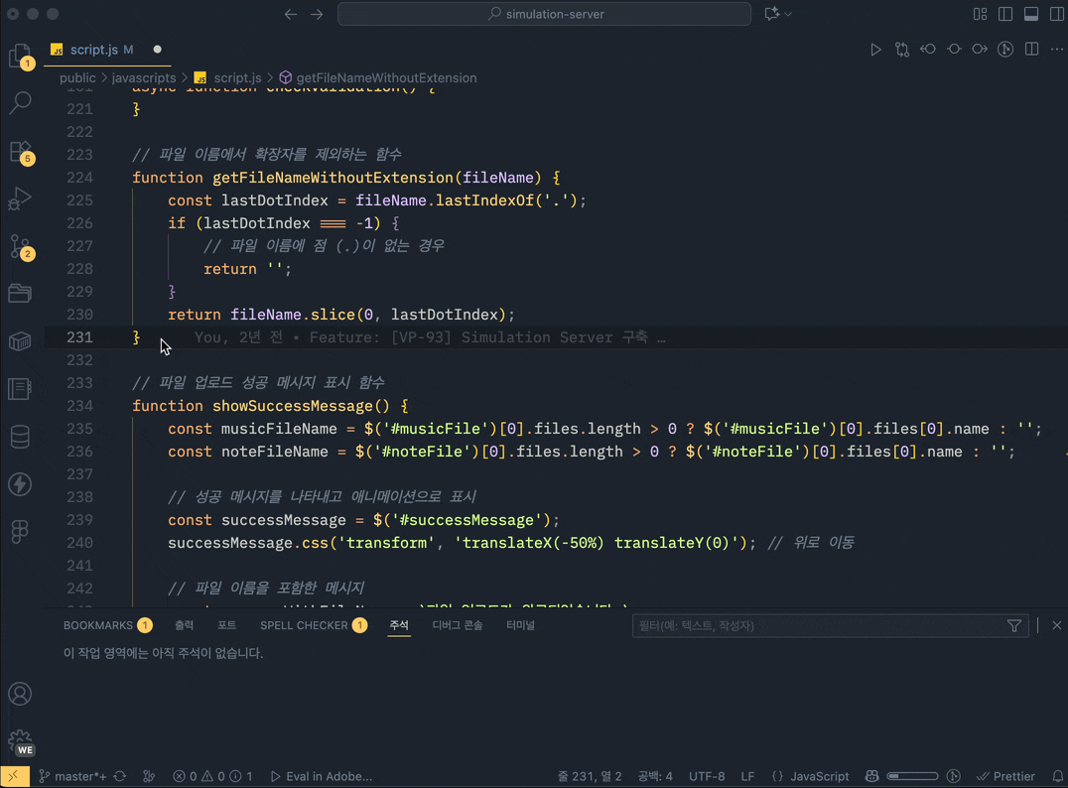Image resolution: width=1068 pixels, height=788 pixels.
Task: Click the Run code play icon in editor toolbar
Action: [875, 49]
